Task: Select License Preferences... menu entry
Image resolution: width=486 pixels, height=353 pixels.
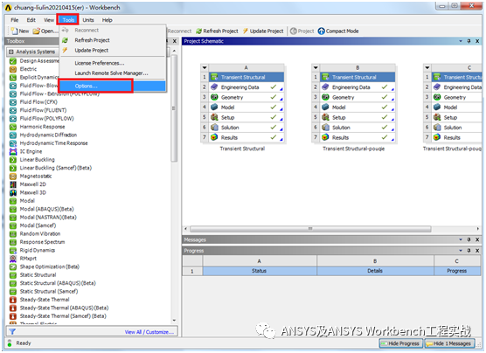Action: 99,63
